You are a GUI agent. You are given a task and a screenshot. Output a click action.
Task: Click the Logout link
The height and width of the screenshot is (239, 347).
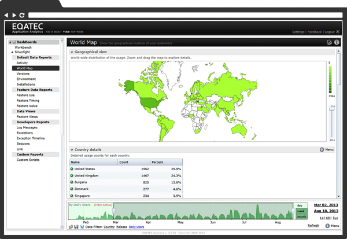point(330,32)
